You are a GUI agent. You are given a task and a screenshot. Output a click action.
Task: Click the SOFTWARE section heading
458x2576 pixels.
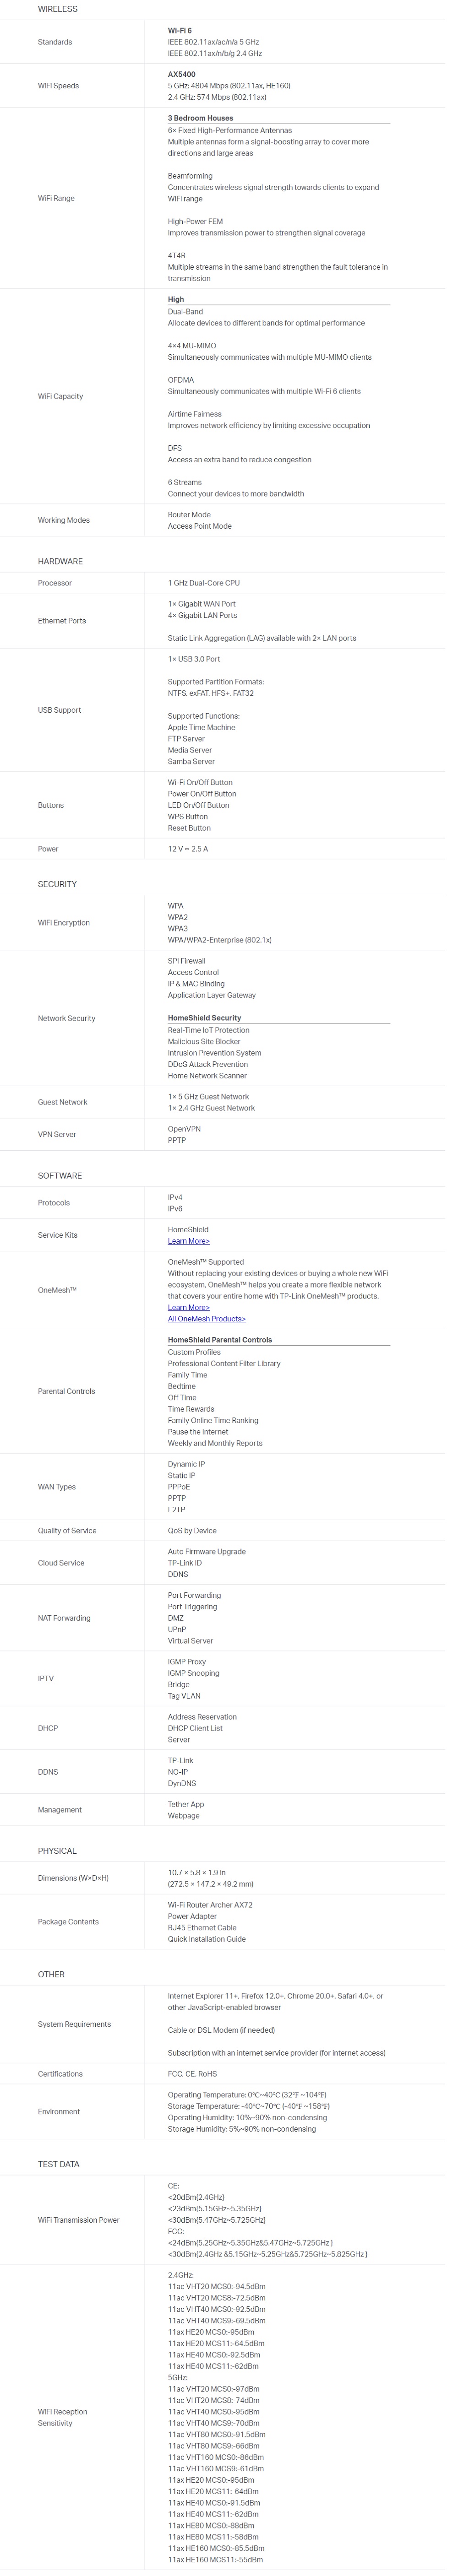click(x=60, y=1175)
